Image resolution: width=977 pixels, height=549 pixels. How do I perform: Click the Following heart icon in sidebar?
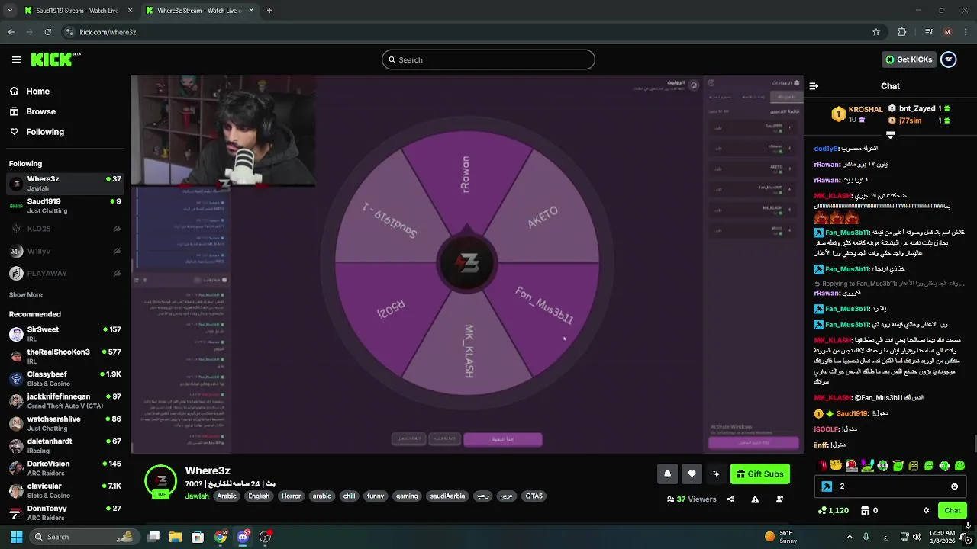point(14,132)
